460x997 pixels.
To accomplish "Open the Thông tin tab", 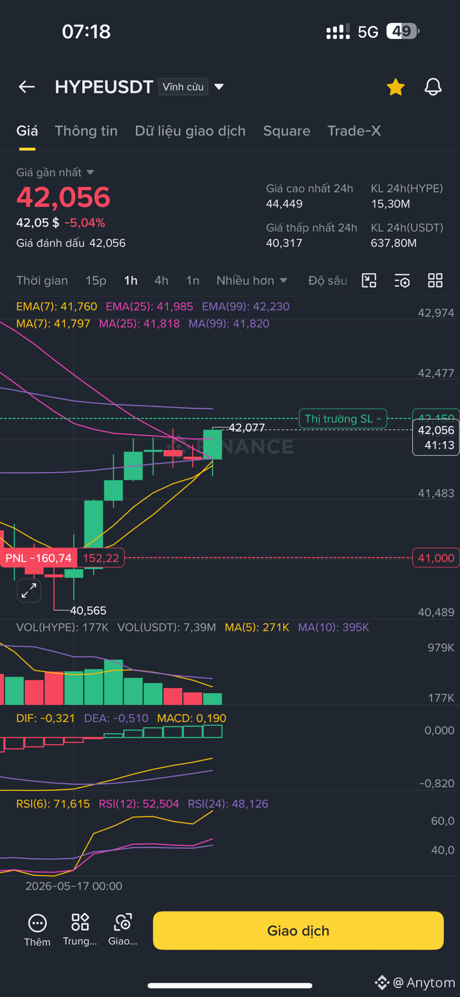I will coord(86,131).
